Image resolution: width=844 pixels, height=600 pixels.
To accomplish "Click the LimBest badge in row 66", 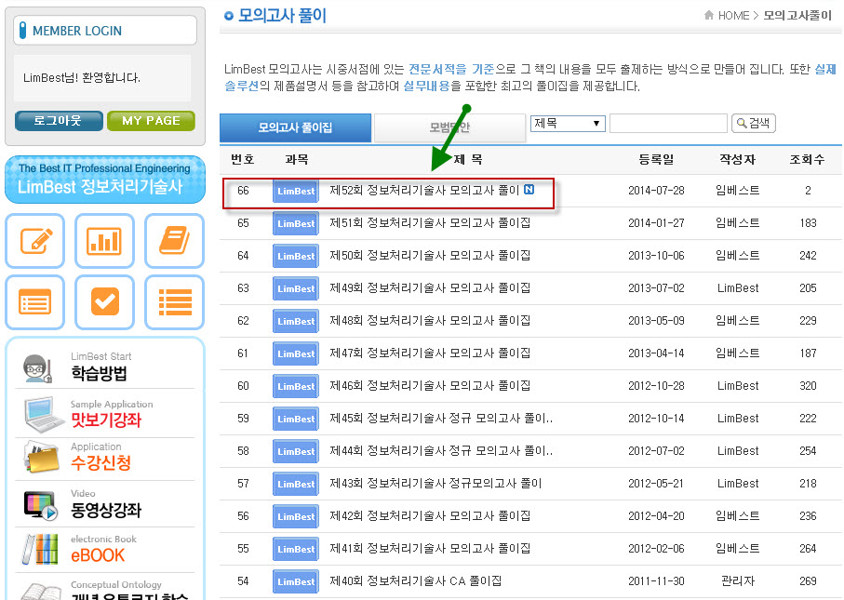I will (x=296, y=191).
